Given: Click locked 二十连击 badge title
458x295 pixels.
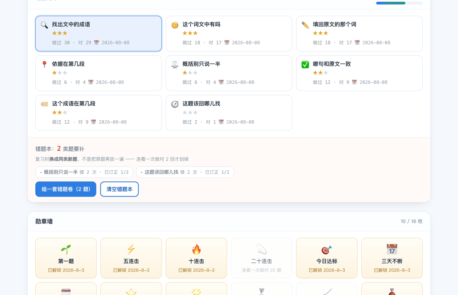Looking at the screenshot, I should point(262,261).
